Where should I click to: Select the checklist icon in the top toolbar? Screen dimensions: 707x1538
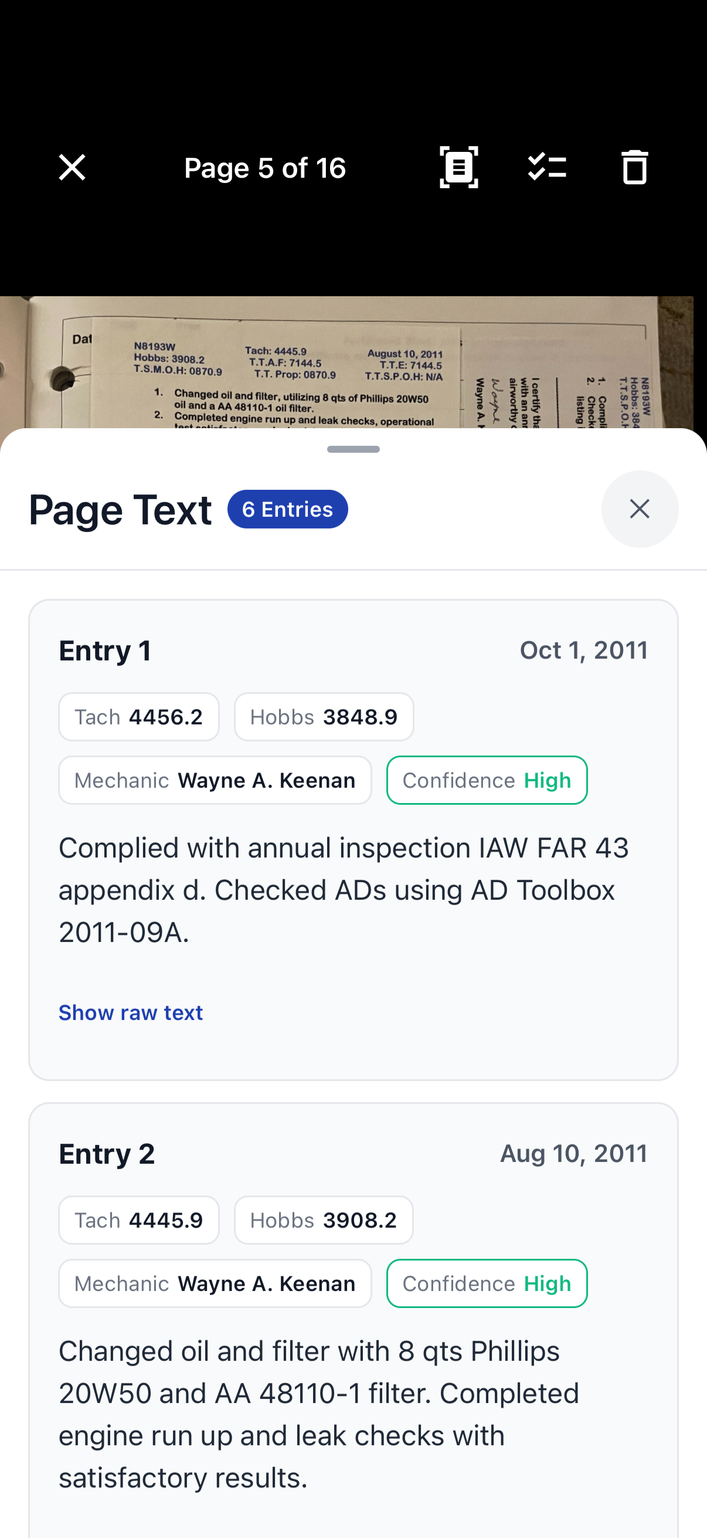[547, 167]
